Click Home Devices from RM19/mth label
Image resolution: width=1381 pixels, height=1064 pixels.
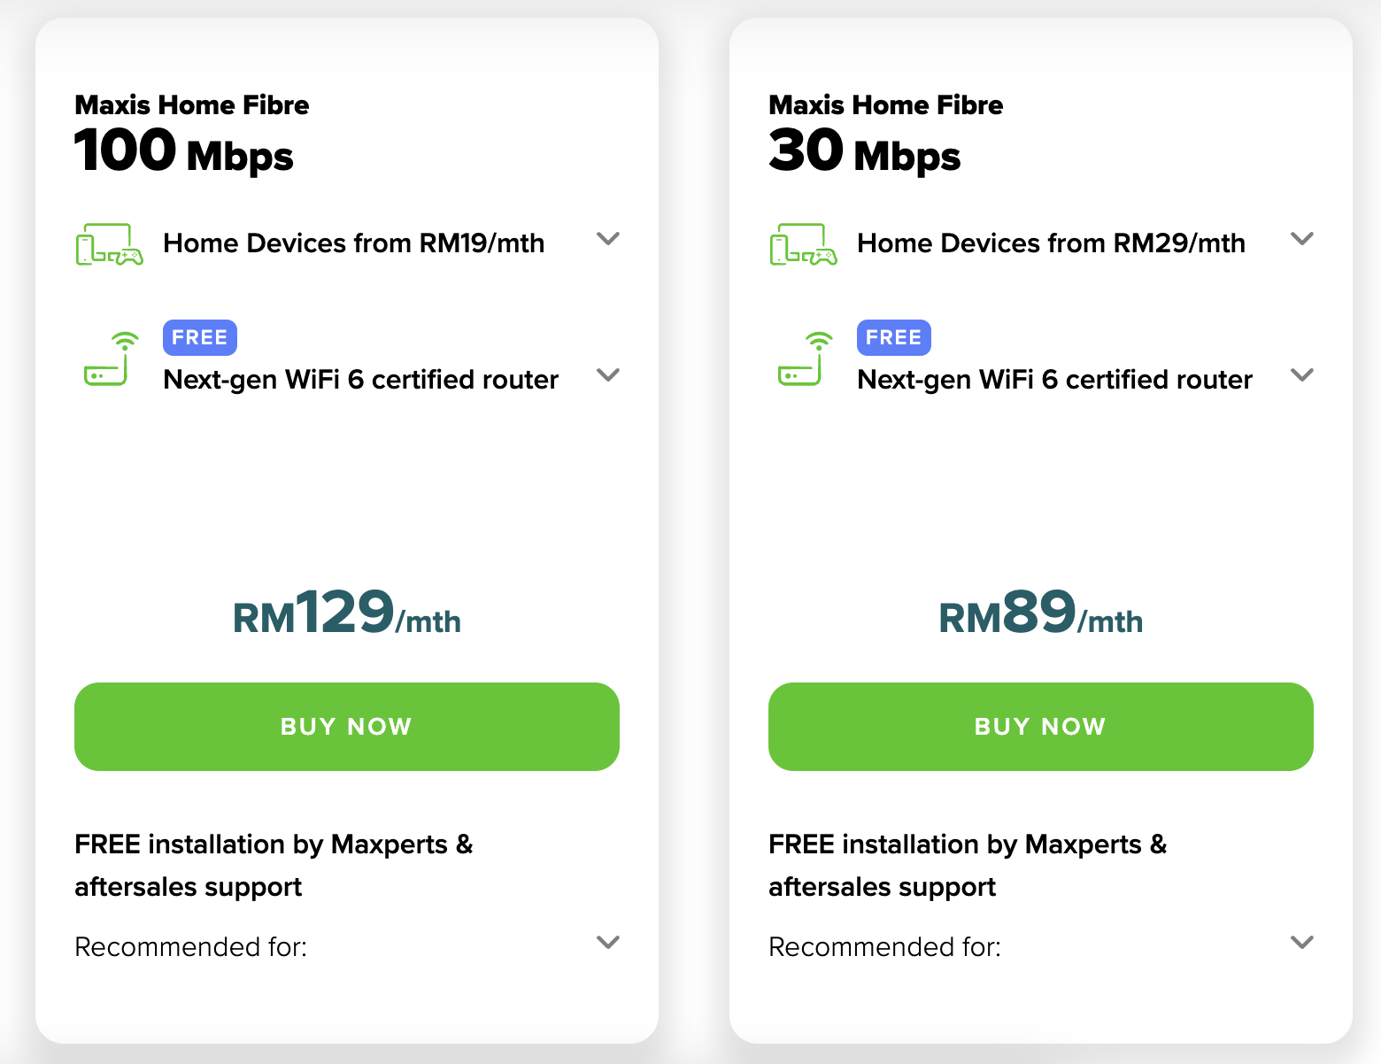click(353, 243)
